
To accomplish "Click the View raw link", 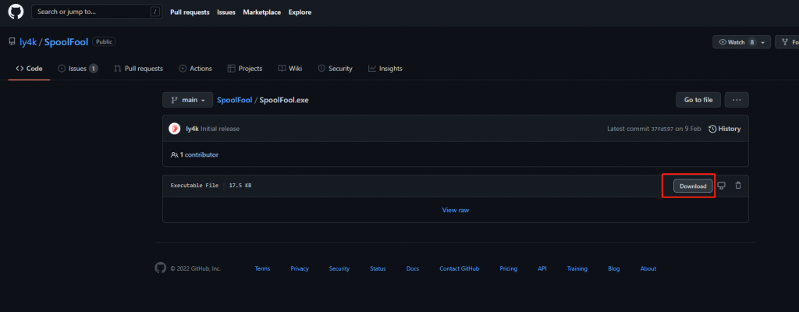I will point(455,210).
